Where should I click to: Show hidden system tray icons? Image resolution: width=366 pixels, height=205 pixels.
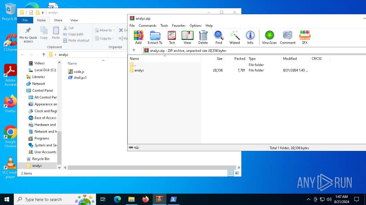pos(308,199)
